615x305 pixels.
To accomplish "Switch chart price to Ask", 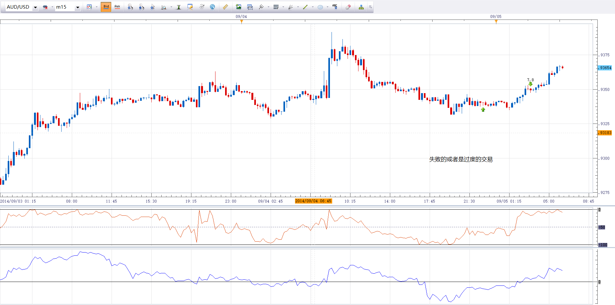I will [117, 7].
